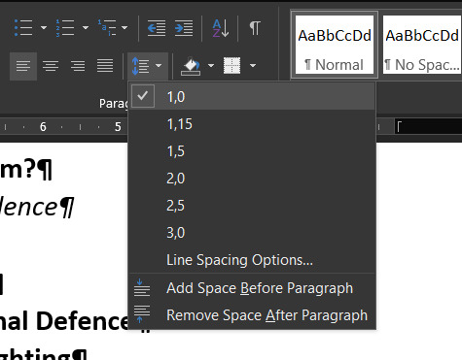The width and height of the screenshot is (462, 360).
Task: Click the Numbering list icon
Action: coord(65,28)
